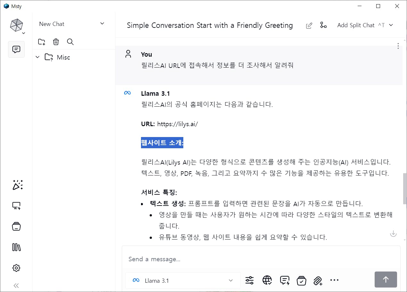
Task: Open the workspace switcher small chevron
Action: (x=24, y=33)
